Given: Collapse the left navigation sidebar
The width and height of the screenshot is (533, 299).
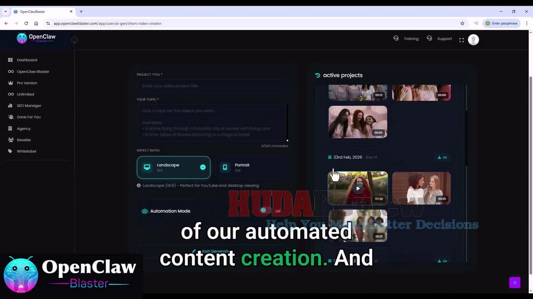Looking at the screenshot, I should coord(74,39).
